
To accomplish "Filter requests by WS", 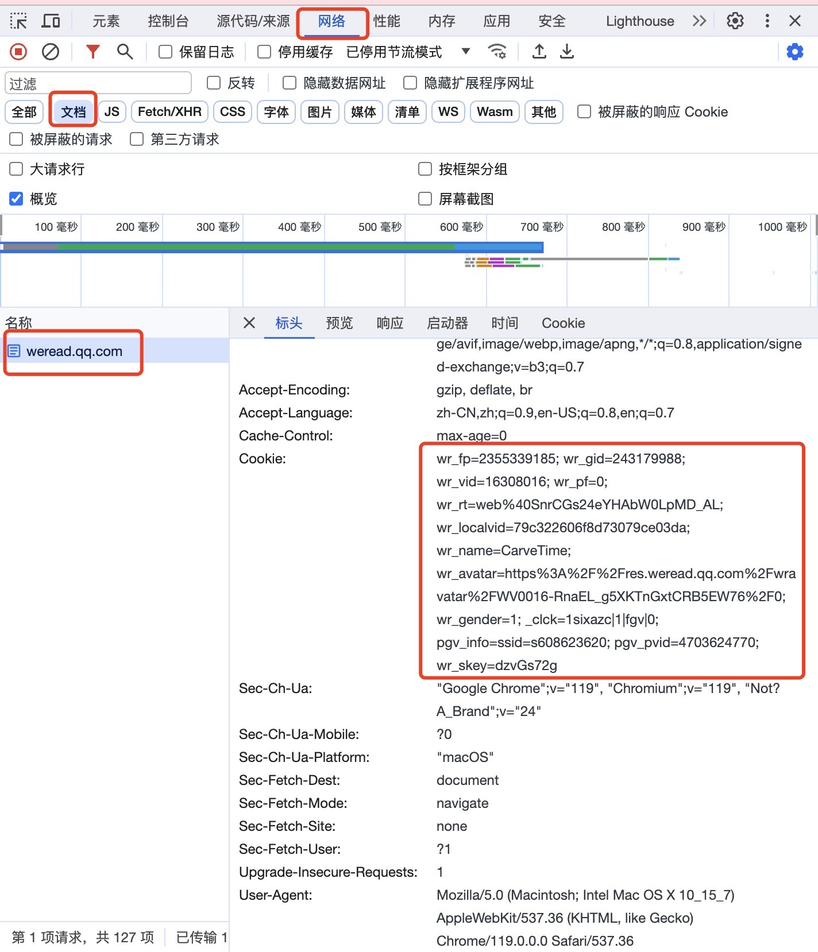I will [x=448, y=112].
